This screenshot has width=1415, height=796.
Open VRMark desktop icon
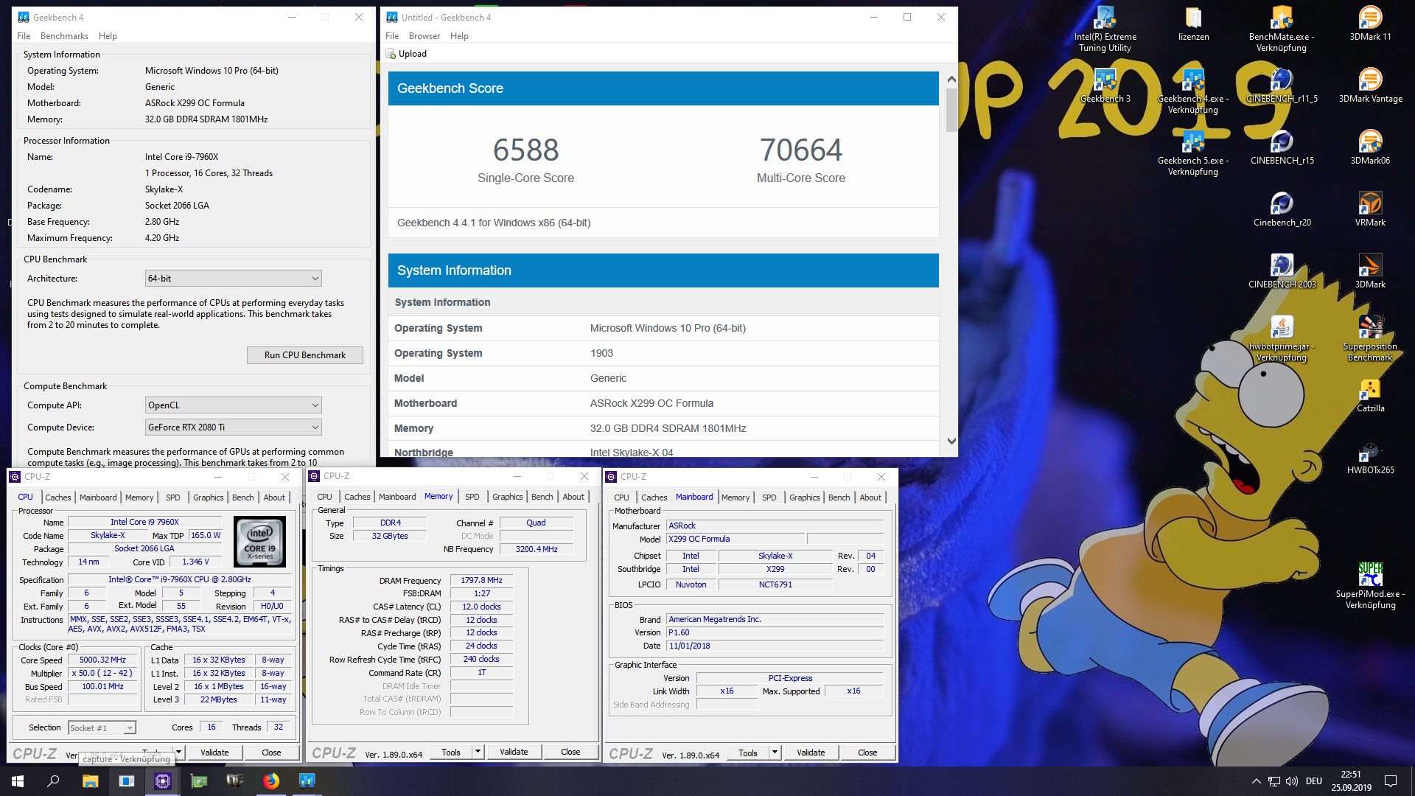(x=1370, y=209)
